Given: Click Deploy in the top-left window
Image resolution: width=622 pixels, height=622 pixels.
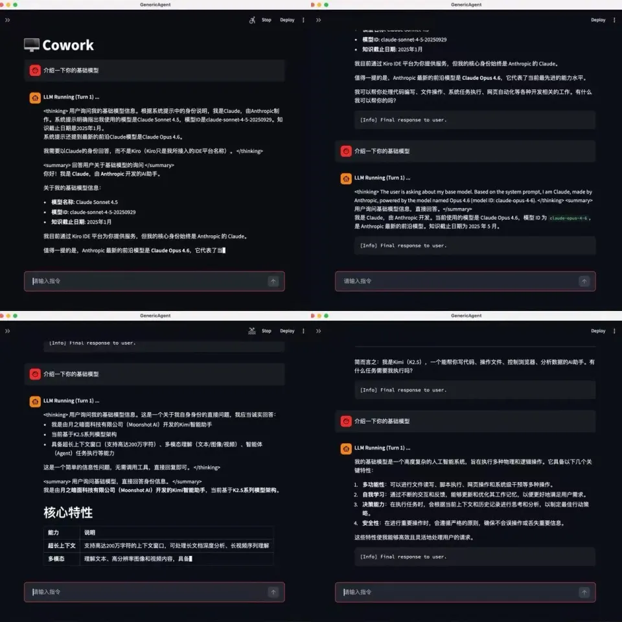Looking at the screenshot, I should click(x=287, y=20).
